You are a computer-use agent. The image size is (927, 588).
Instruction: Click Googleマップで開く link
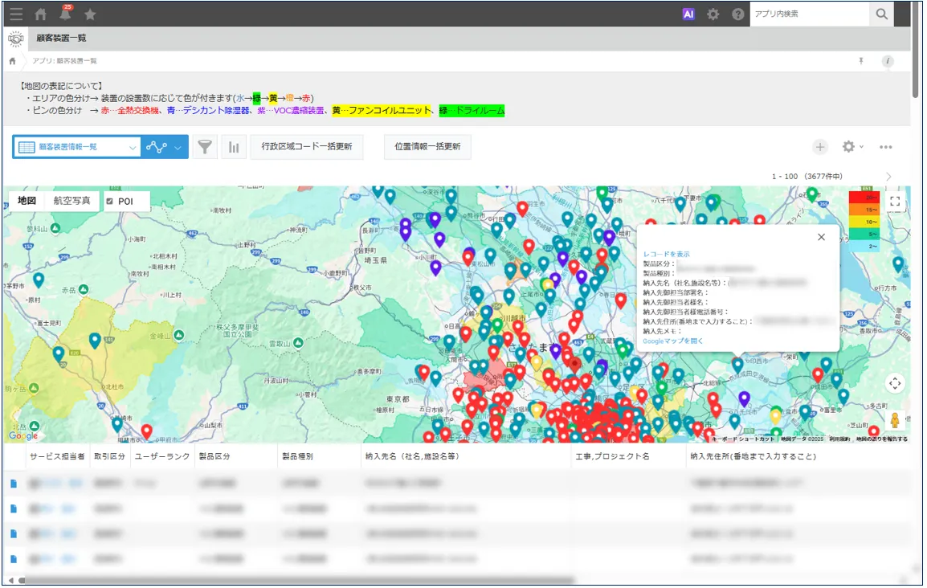(x=673, y=341)
